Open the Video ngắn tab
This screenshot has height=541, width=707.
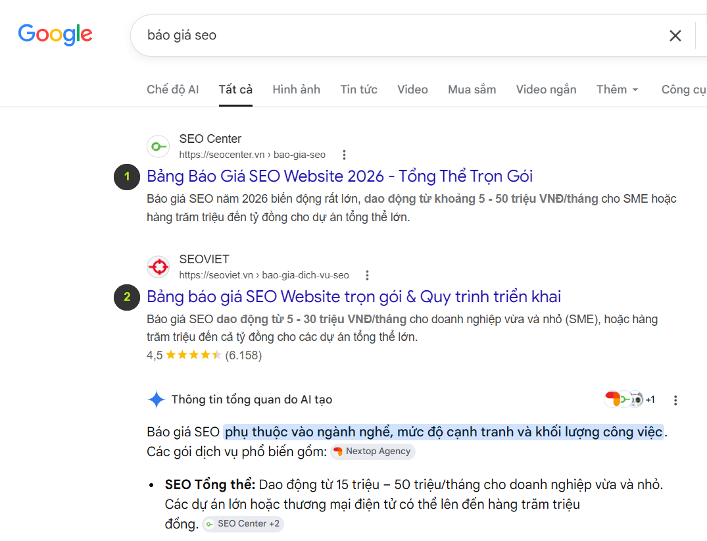point(546,90)
